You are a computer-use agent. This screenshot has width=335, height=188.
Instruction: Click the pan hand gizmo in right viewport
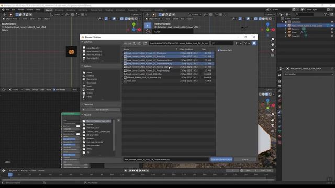click(273, 44)
